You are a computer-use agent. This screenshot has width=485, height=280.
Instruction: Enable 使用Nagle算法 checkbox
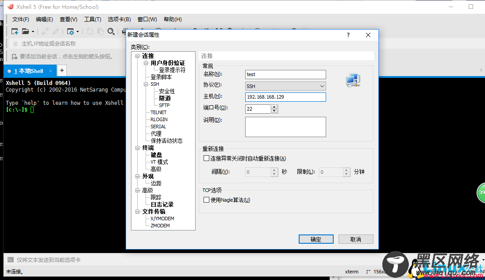[x=206, y=199]
